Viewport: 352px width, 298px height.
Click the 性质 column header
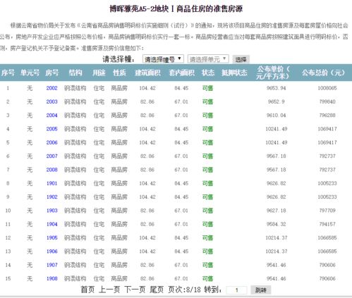coord(119,73)
